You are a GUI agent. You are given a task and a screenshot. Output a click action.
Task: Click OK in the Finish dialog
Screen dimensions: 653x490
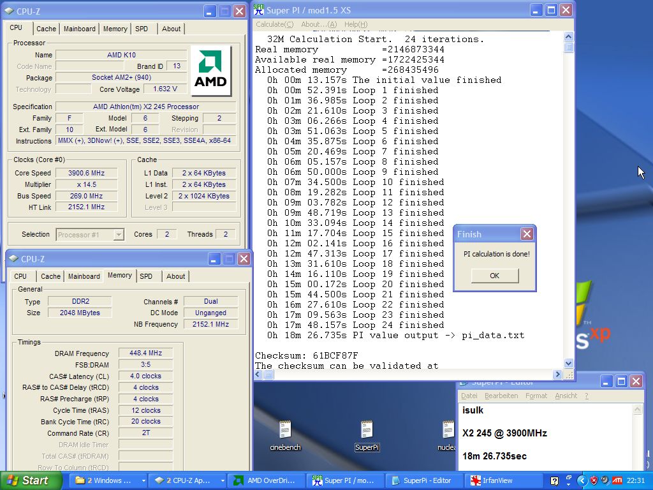(x=494, y=276)
